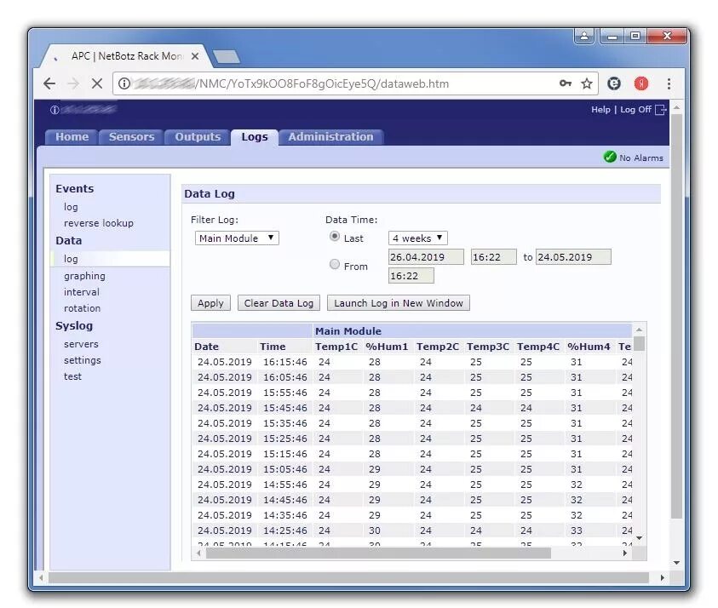Switch to the Administration tab
The height and width of the screenshot is (608, 718).
[330, 137]
